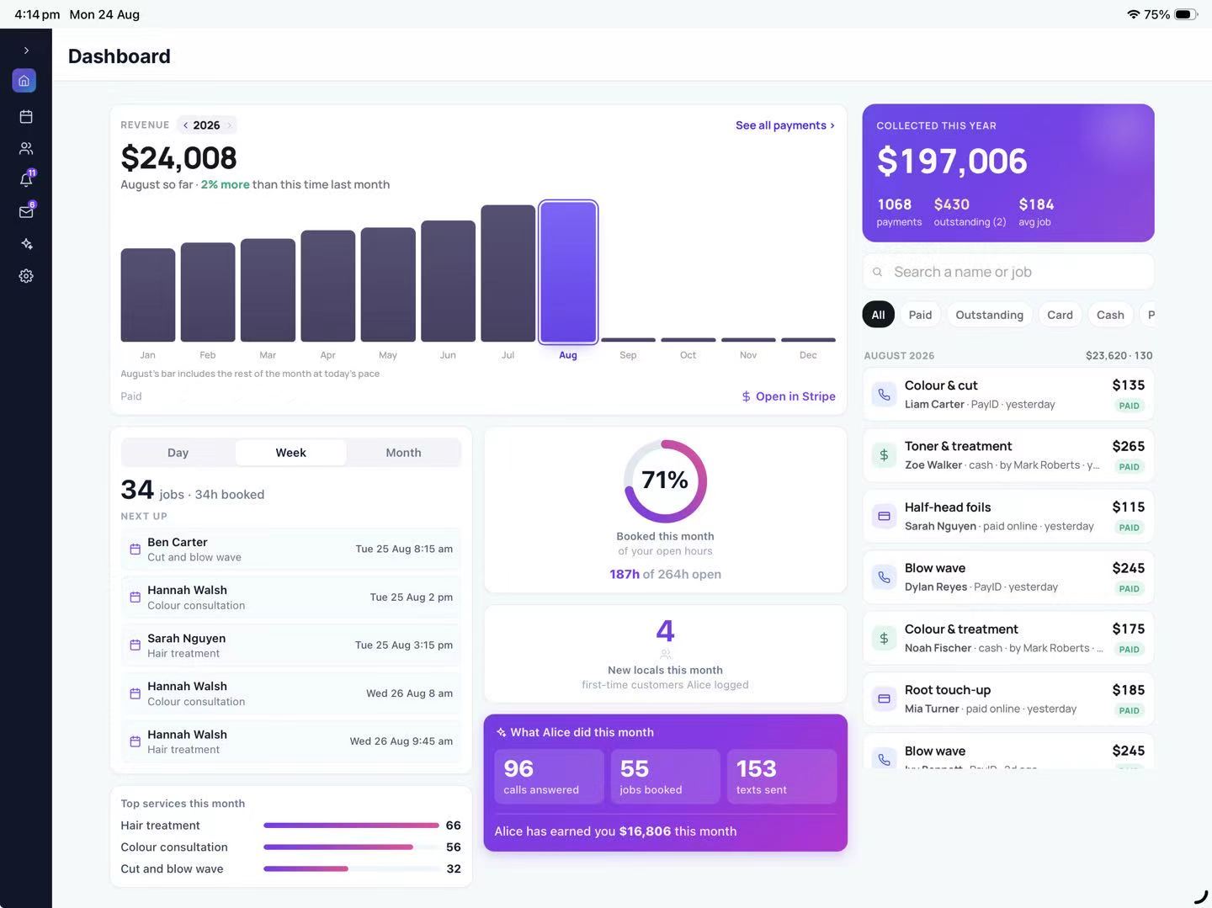Click the search field for name or job
1212x908 pixels.
tap(1008, 272)
